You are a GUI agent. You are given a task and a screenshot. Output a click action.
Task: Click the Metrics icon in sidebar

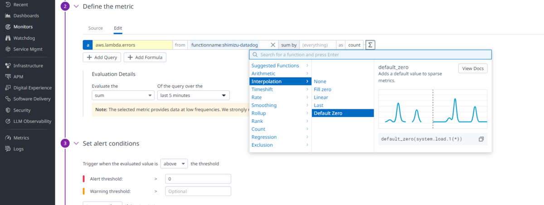8,138
